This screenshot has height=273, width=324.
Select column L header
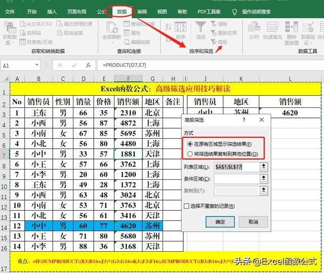coord(290,79)
